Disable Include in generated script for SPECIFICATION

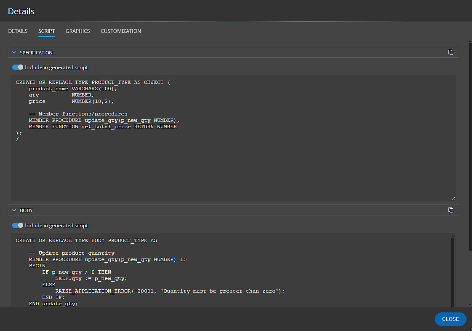(17, 67)
